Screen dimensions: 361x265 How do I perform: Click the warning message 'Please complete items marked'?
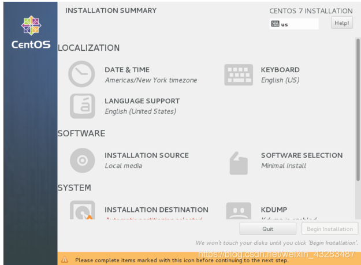(181, 260)
